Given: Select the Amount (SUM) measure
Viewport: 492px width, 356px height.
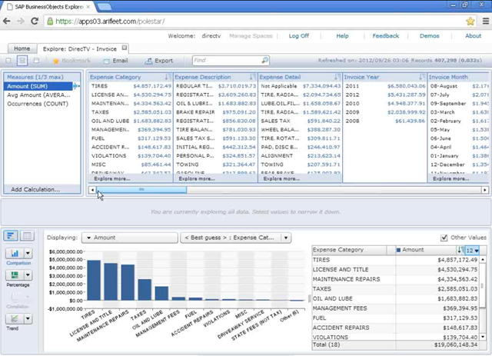Looking at the screenshot, I should 38,86.
